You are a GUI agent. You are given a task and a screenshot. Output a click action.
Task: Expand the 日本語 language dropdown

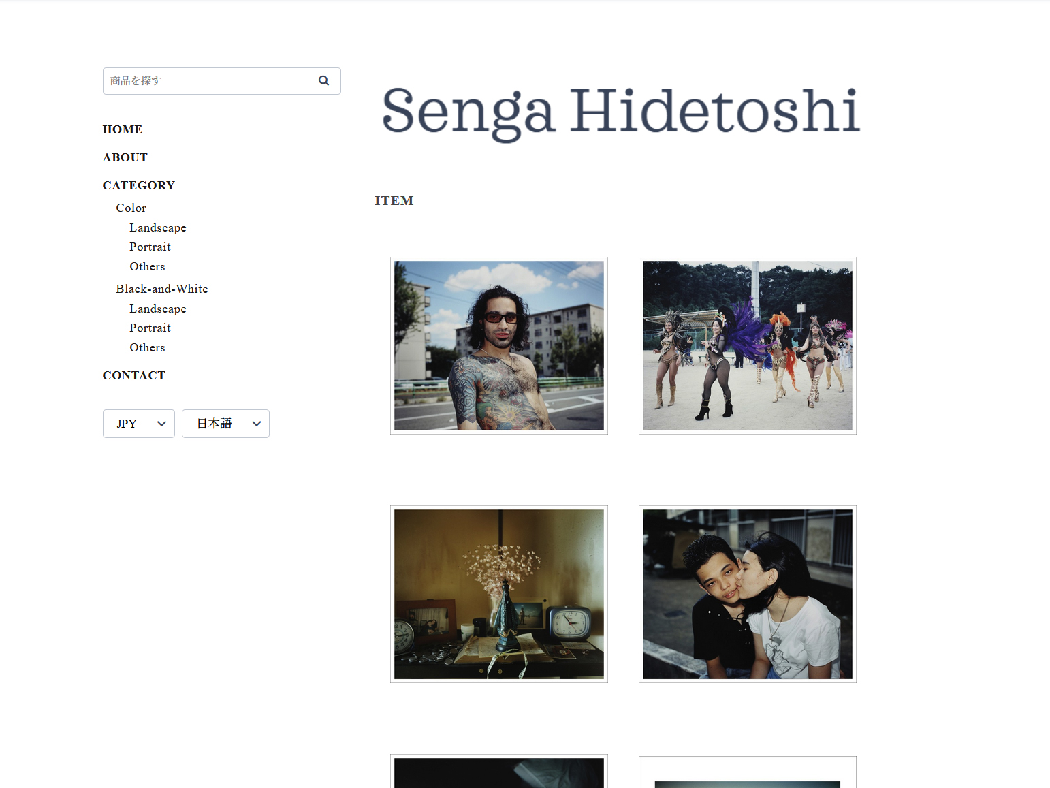225,424
